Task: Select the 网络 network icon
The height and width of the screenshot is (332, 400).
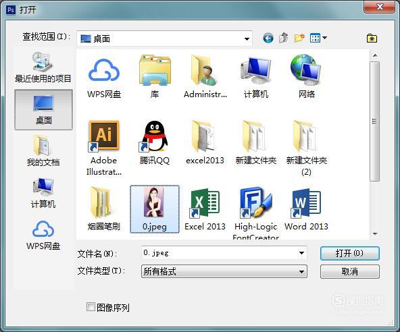Action: coord(306,77)
